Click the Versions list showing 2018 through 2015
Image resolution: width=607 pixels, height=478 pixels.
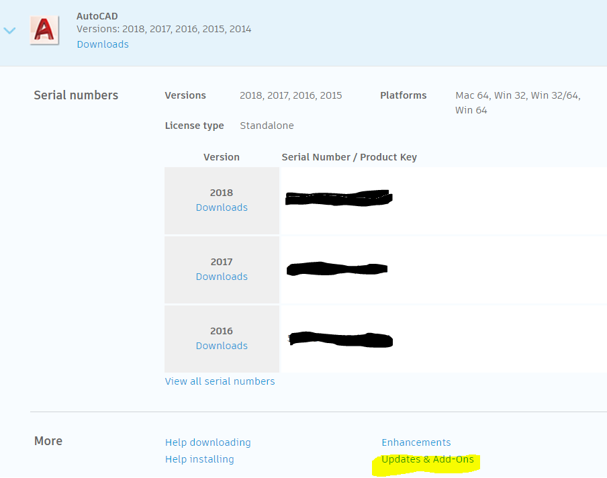pos(290,95)
